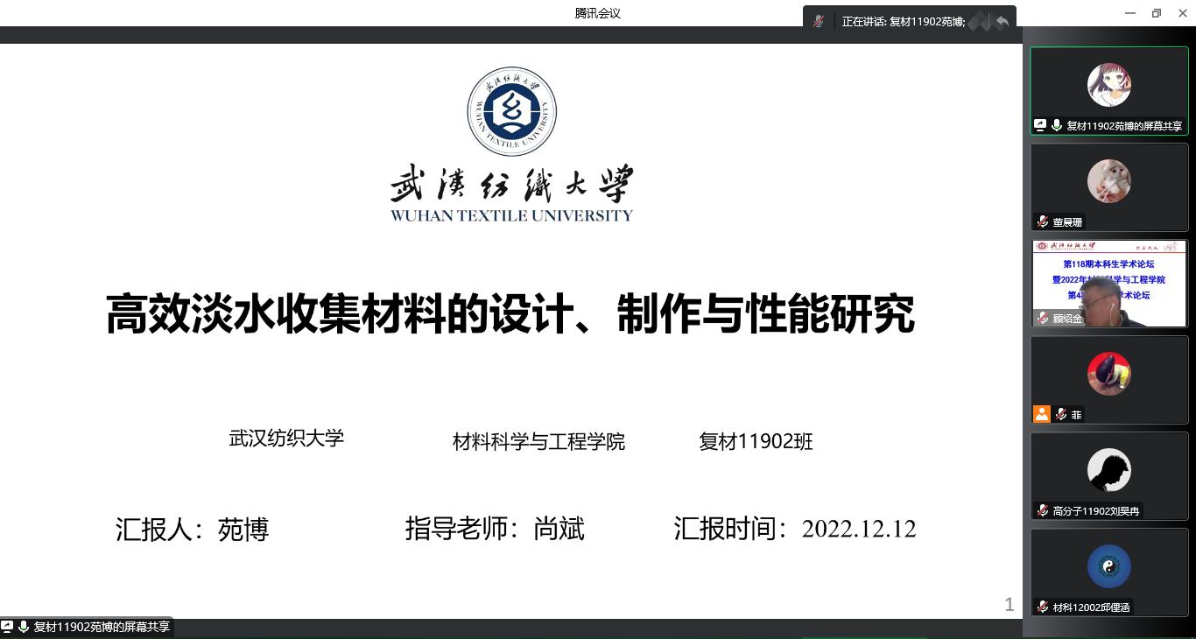Select 董晨珊's video thumbnail
Screen dimensions: 1196x639
tap(1109, 182)
